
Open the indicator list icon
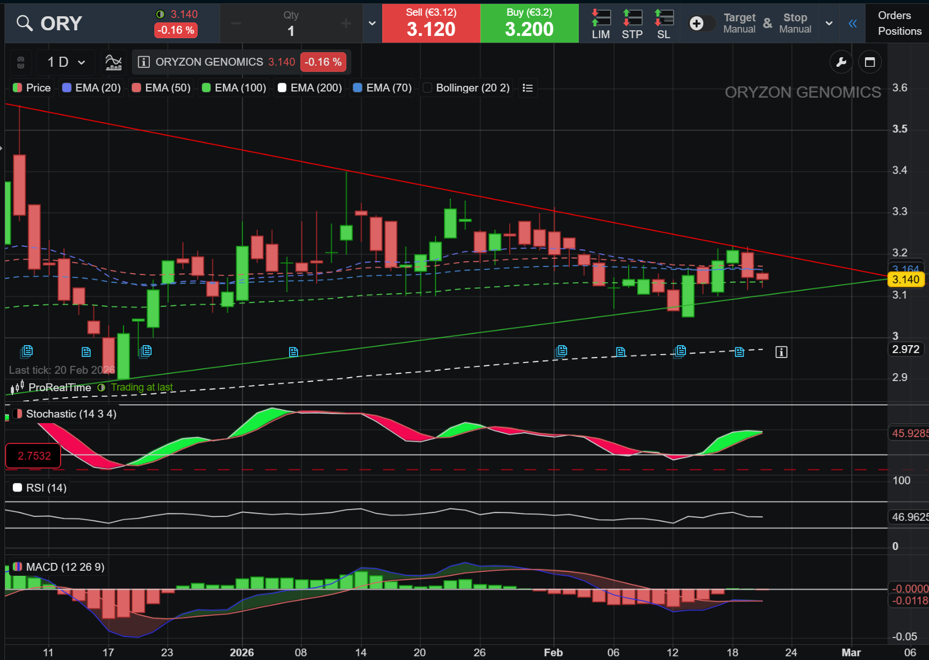[527, 88]
